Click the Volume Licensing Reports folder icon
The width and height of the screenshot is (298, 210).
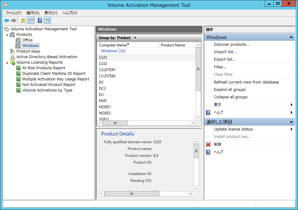[x=12, y=62]
